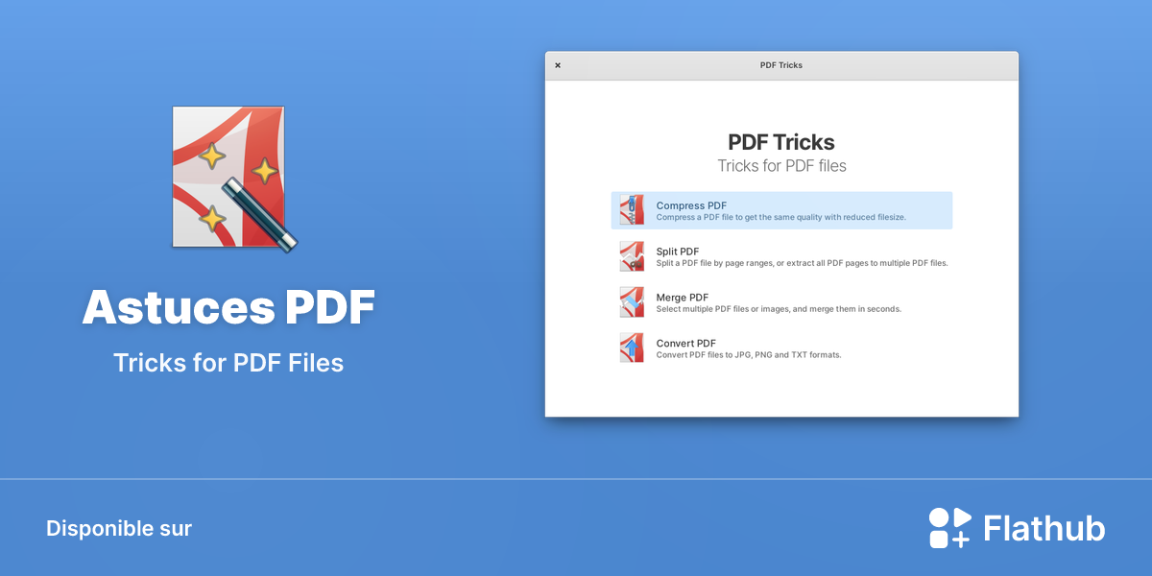Pick the Convert PDF label

pos(686,343)
